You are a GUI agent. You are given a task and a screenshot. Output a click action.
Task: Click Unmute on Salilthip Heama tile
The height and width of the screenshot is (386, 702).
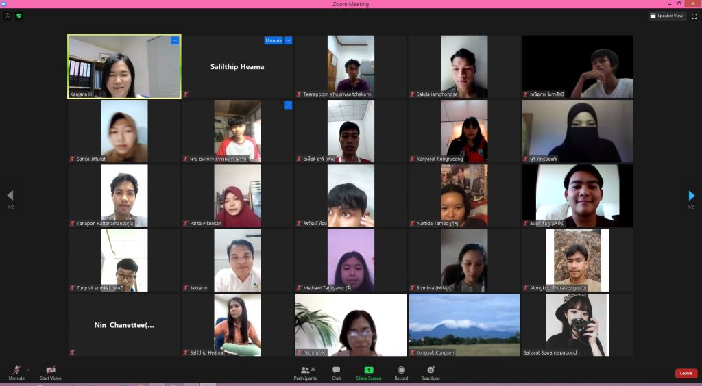[274, 40]
